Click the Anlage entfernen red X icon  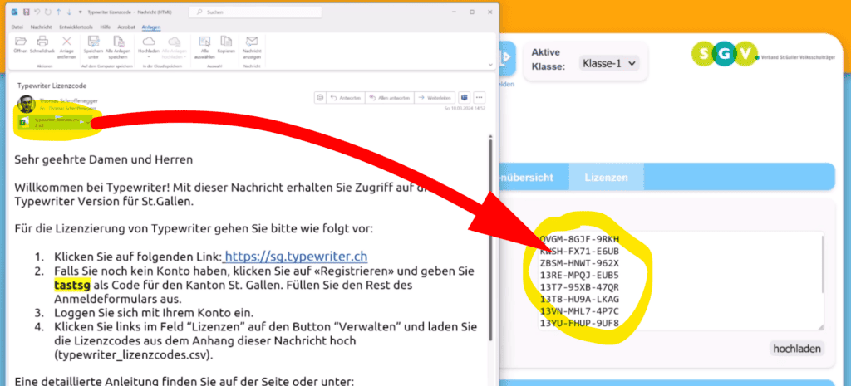click(66, 42)
